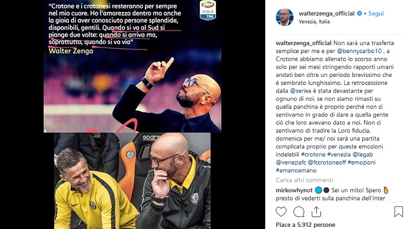
Task: Open comments via the speech bubble icon
Action: coord(298,212)
